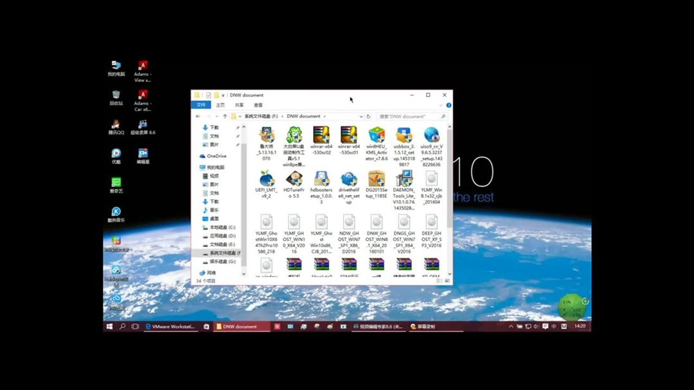Select the winrar-x64-530sc01 file
The height and width of the screenshot is (390, 694).
point(349,141)
